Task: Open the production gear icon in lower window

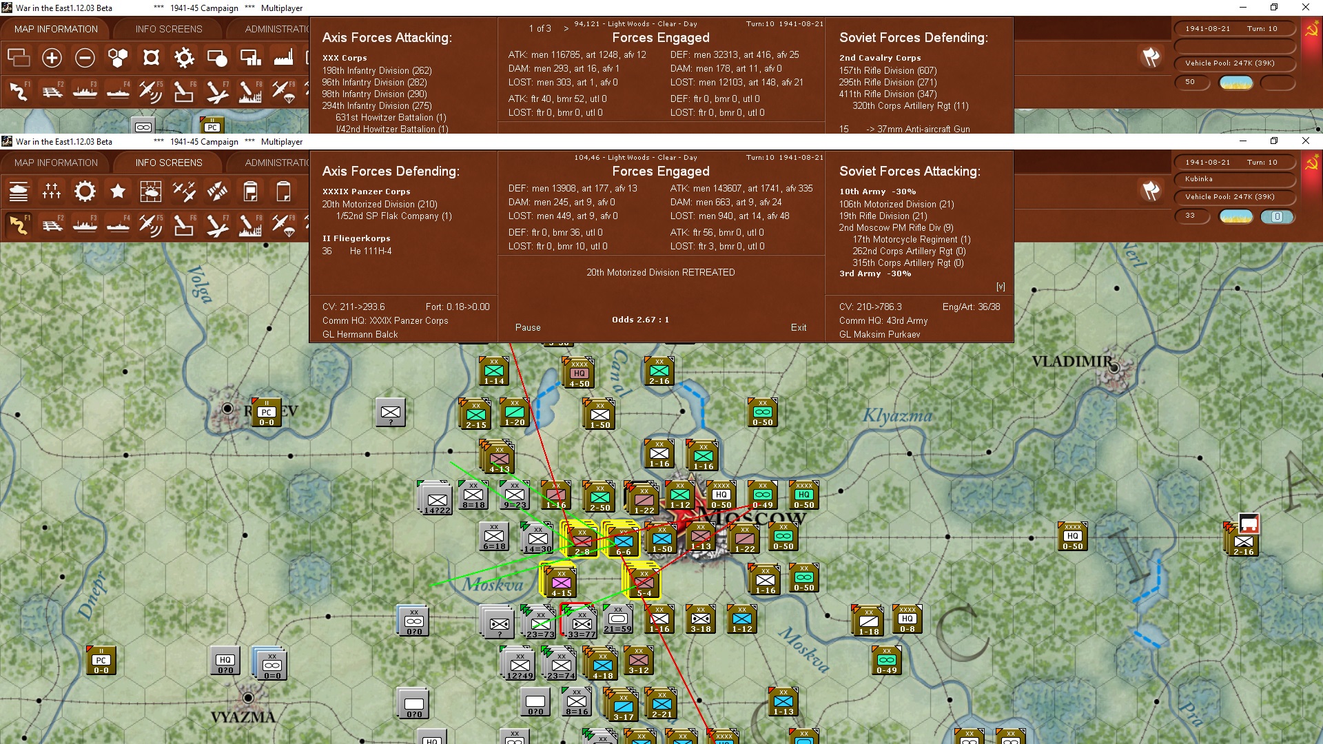Action: [x=85, y=192]
